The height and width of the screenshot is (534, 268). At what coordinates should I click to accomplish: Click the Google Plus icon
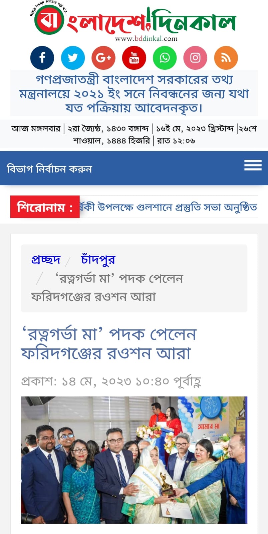click(x=103, y=58)
